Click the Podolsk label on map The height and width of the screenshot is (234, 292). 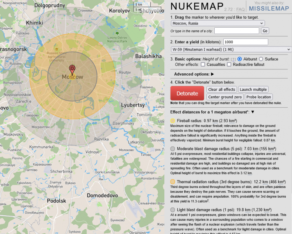tap(57, 201)
